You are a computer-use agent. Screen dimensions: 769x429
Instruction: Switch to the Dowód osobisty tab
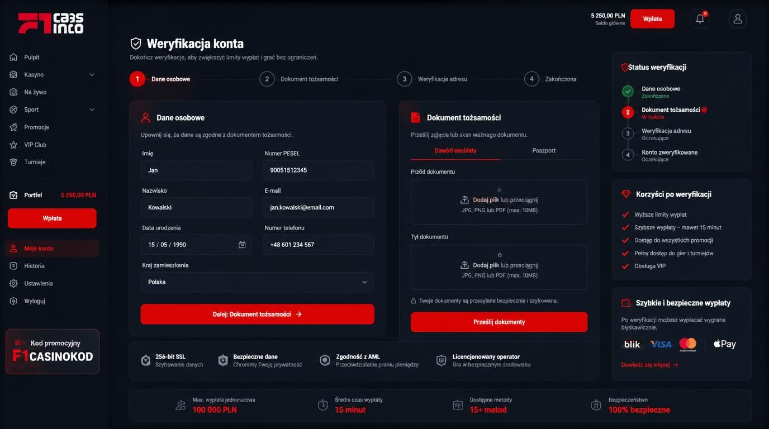click(455, 150)
